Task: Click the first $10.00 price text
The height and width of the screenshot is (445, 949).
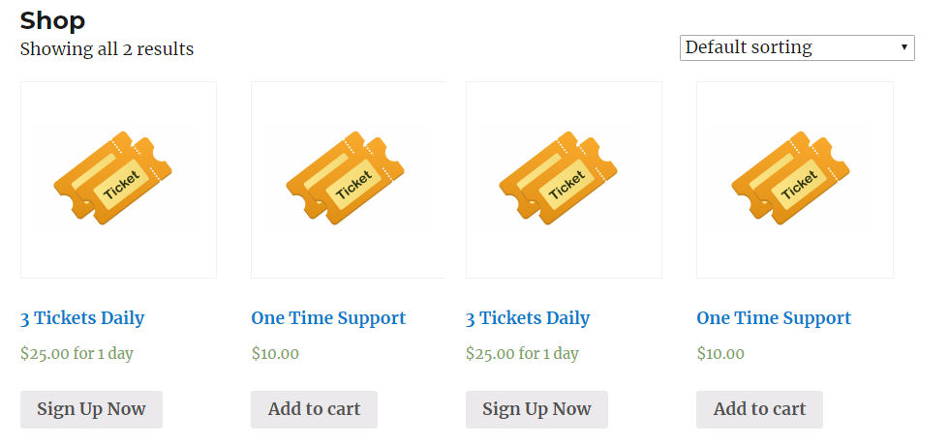Action: click(275, 354)
